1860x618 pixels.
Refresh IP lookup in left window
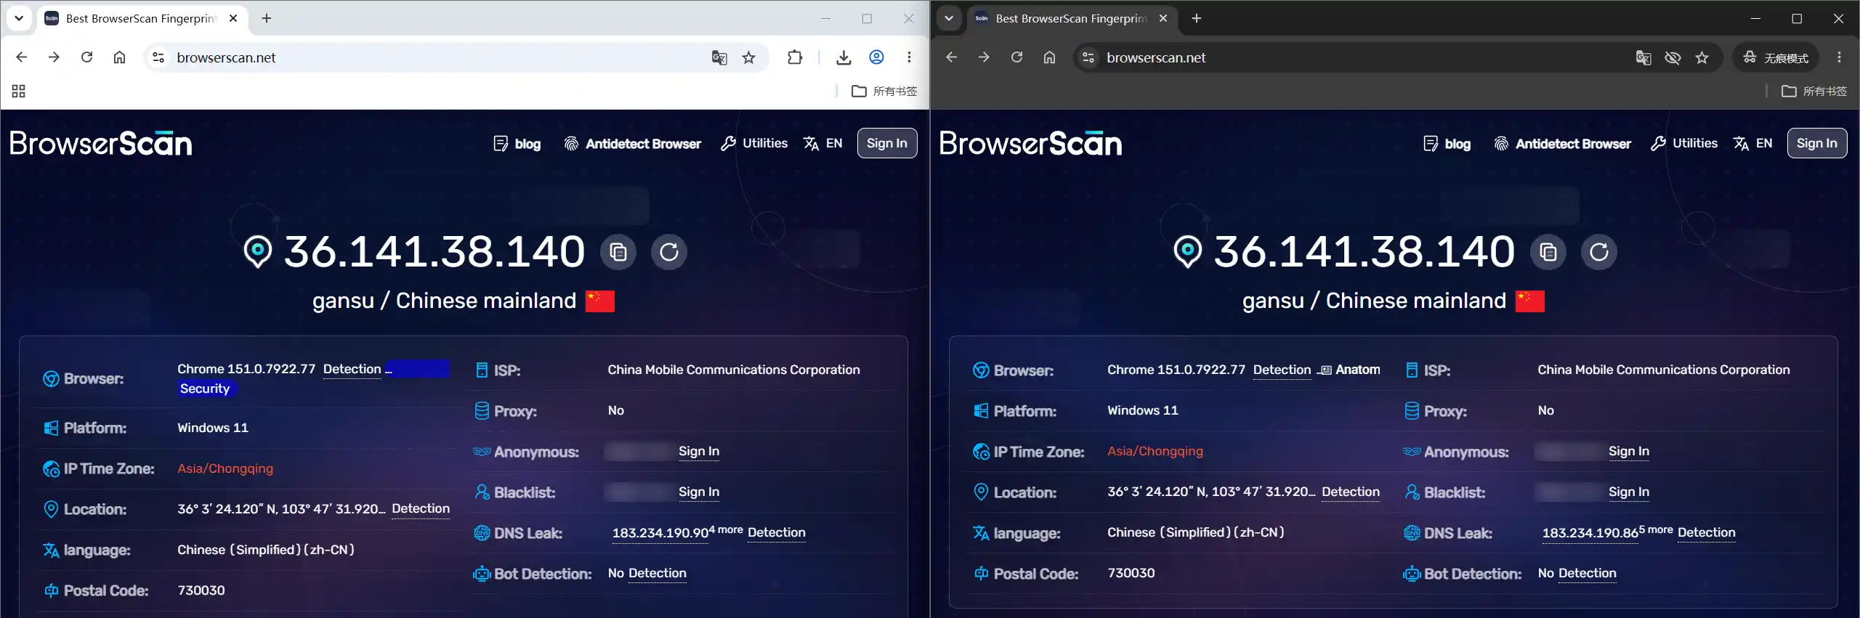coord(669,252)
